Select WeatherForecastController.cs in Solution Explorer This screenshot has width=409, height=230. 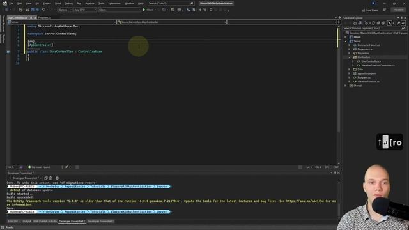point(378,65)
